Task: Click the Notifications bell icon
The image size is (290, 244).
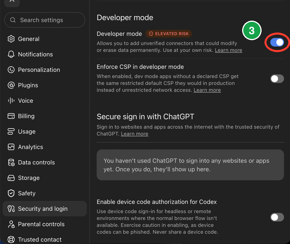Action: (x=11, y=54)
